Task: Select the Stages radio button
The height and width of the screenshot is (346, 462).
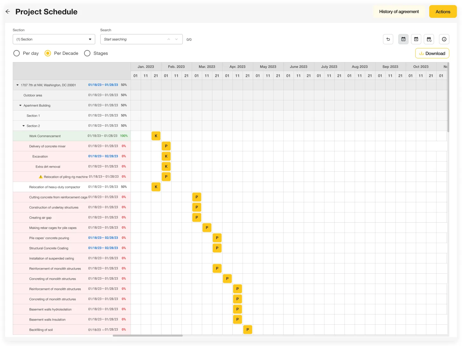Action: [87, 53]
